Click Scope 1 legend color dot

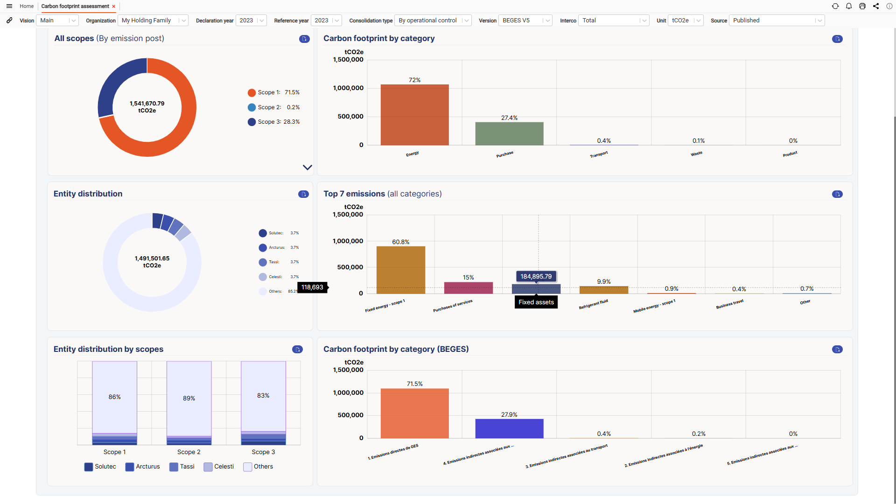252,92
